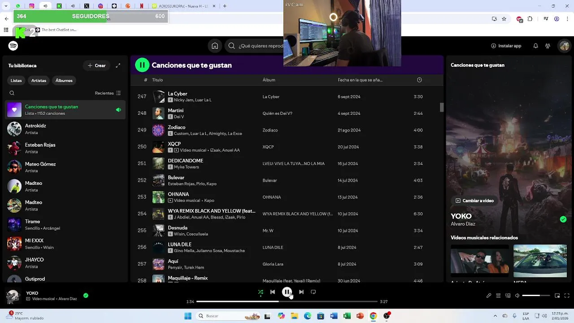Go to Spotify Home via house icon
The height and width of the screenshot is (323, 574).
click(215, 46)
